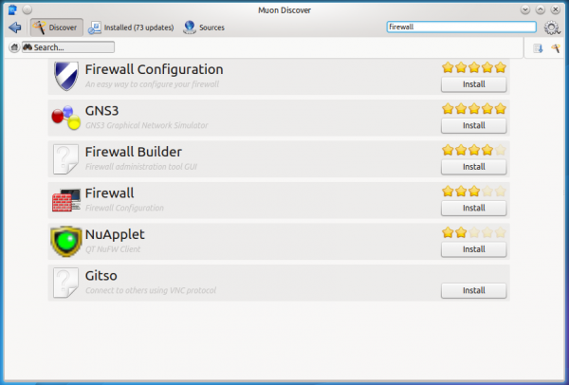Click the NuApplet green shield icon
Viewport: 569px width, 385px height.
[66, 241]
